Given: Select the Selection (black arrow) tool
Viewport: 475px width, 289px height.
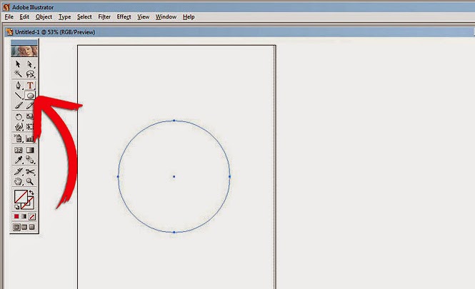Looking at the screenshot, I should point(18,64).
